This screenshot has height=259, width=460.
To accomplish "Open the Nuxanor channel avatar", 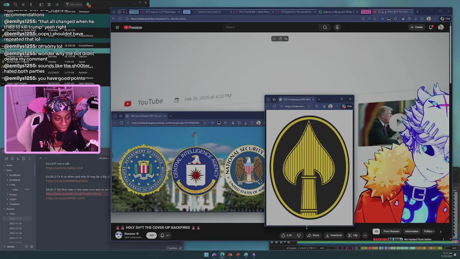I will 119,235.
